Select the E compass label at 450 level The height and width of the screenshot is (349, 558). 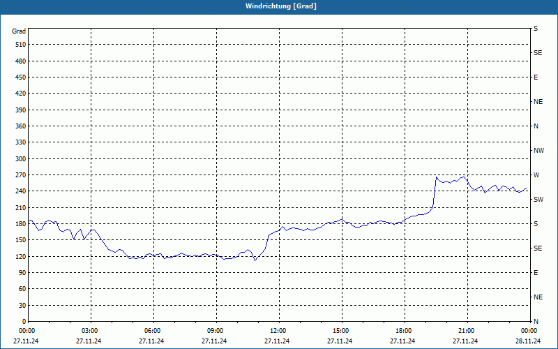[536, 77]
